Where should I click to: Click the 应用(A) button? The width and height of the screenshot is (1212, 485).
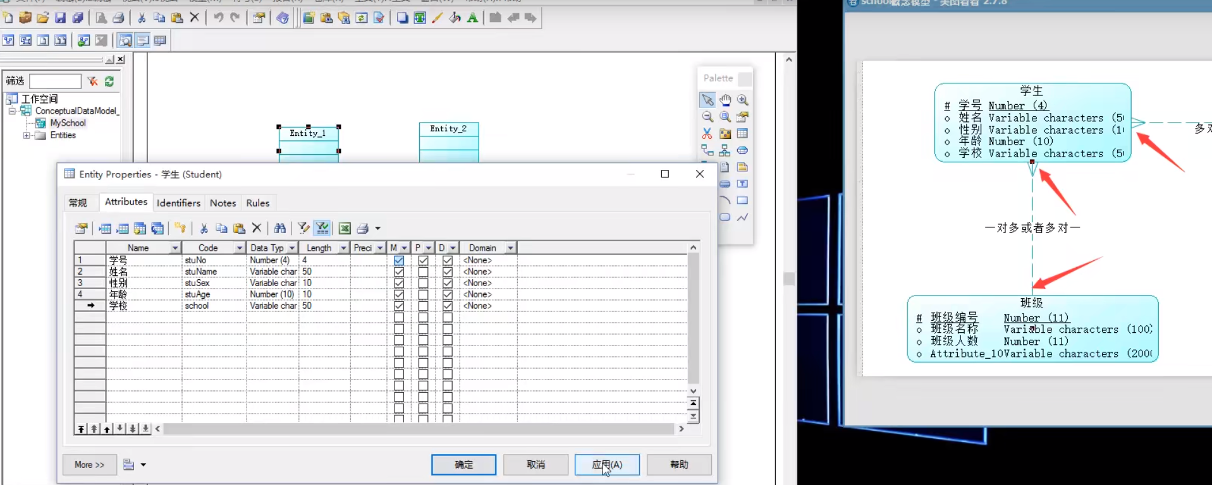(607, 465)
